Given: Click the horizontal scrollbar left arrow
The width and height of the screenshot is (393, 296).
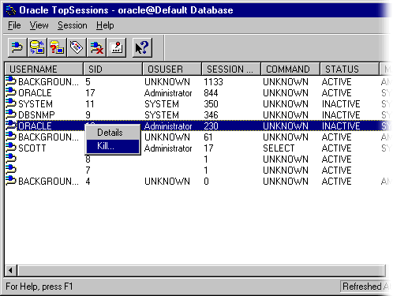Looking at the screenshot, I should 10,271.
